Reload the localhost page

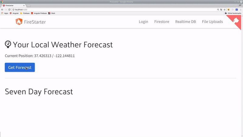[x=9, y=10]
